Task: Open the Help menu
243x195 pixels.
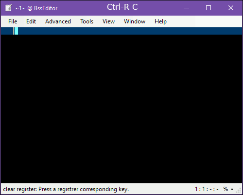Action: coord(160,21)
